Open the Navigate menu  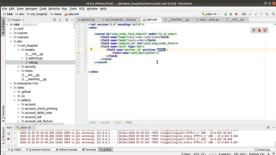click(x=31, y=9)
